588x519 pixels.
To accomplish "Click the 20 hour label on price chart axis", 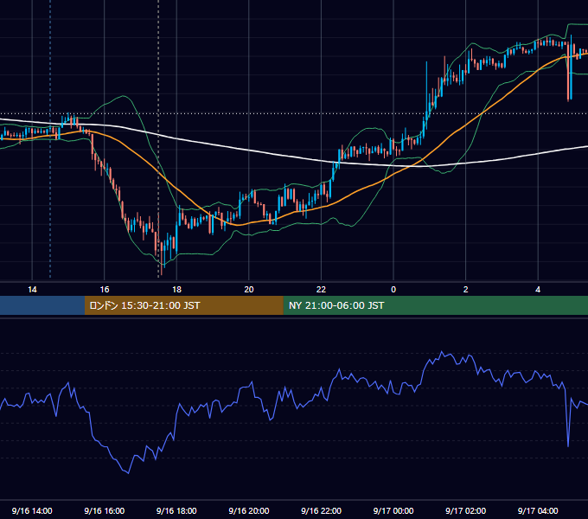I will [x=249, y=290].
